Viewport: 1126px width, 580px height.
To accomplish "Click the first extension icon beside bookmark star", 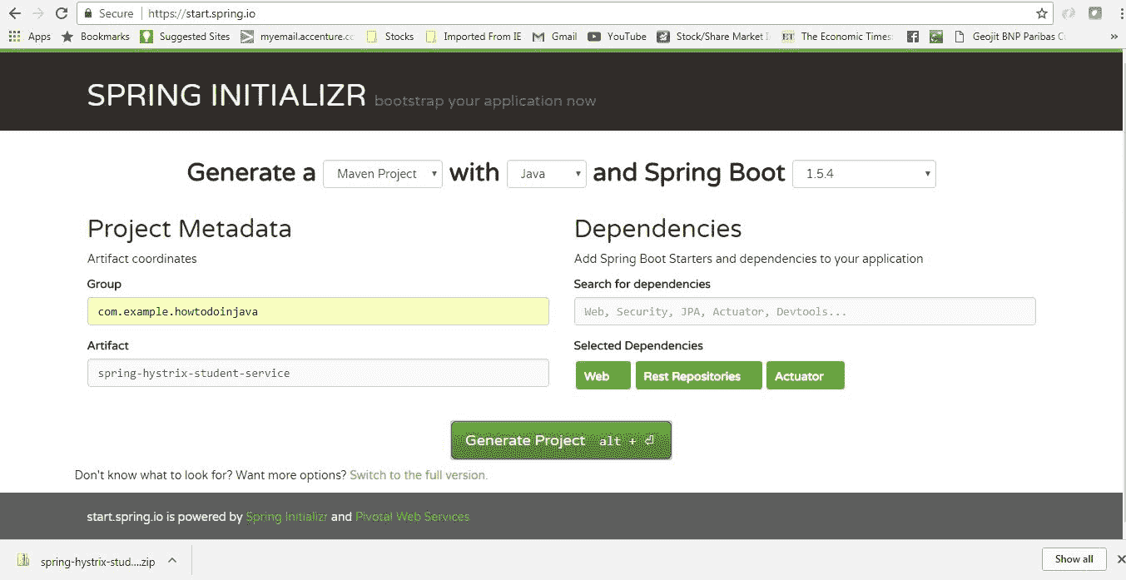I will pos(1069,13).
